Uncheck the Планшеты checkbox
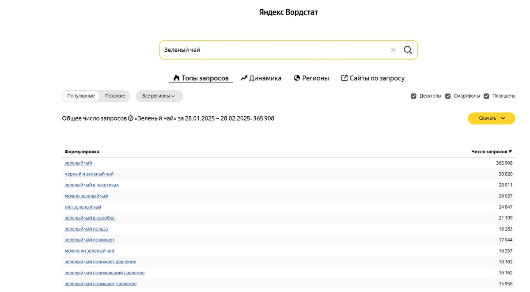This screenshot has height=292, width=530. pos(487,96)
